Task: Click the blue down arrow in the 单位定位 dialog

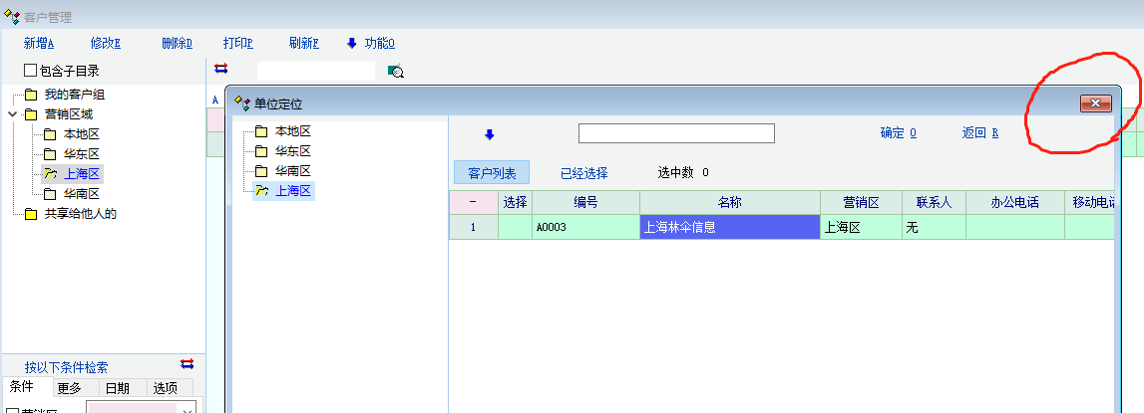Action: (x=489, y=134)
